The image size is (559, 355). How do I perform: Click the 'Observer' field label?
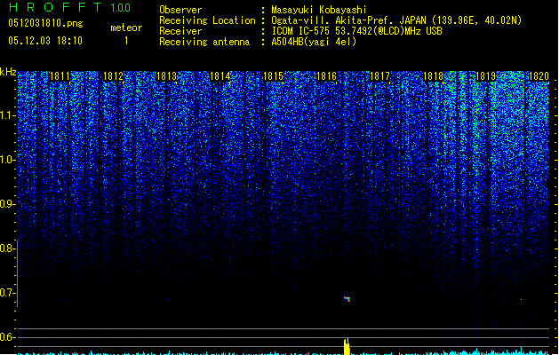(x=180, y=10)
